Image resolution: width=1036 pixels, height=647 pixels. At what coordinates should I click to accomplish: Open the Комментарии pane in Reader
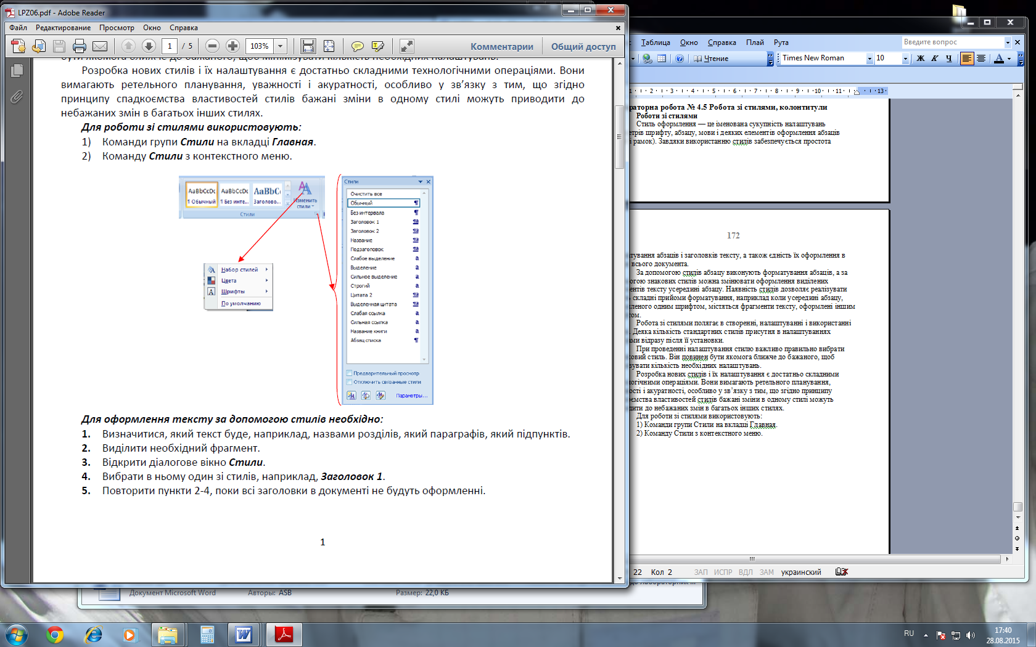[502, 47]
